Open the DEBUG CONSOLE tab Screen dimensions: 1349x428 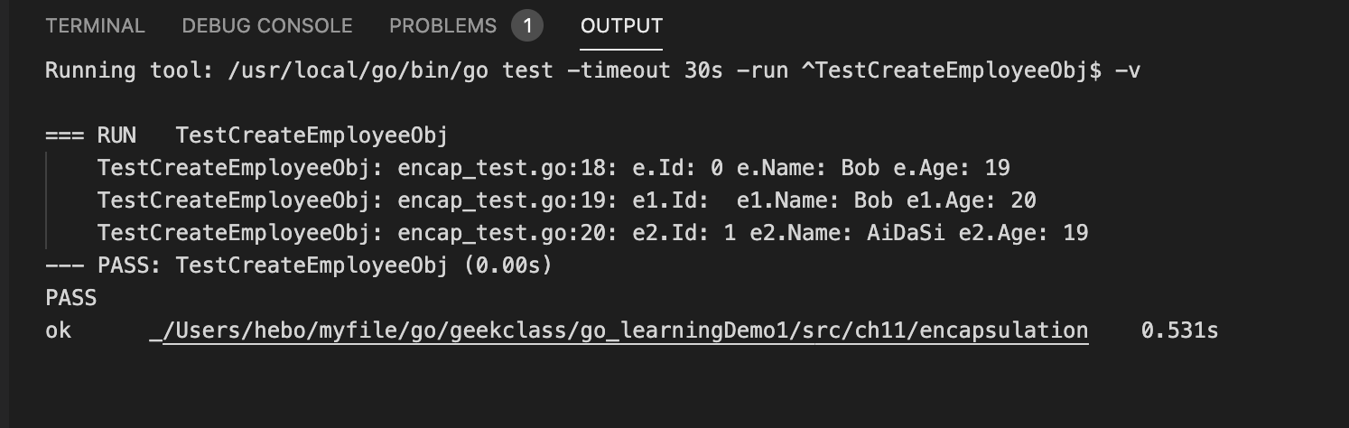pos(267,26)
